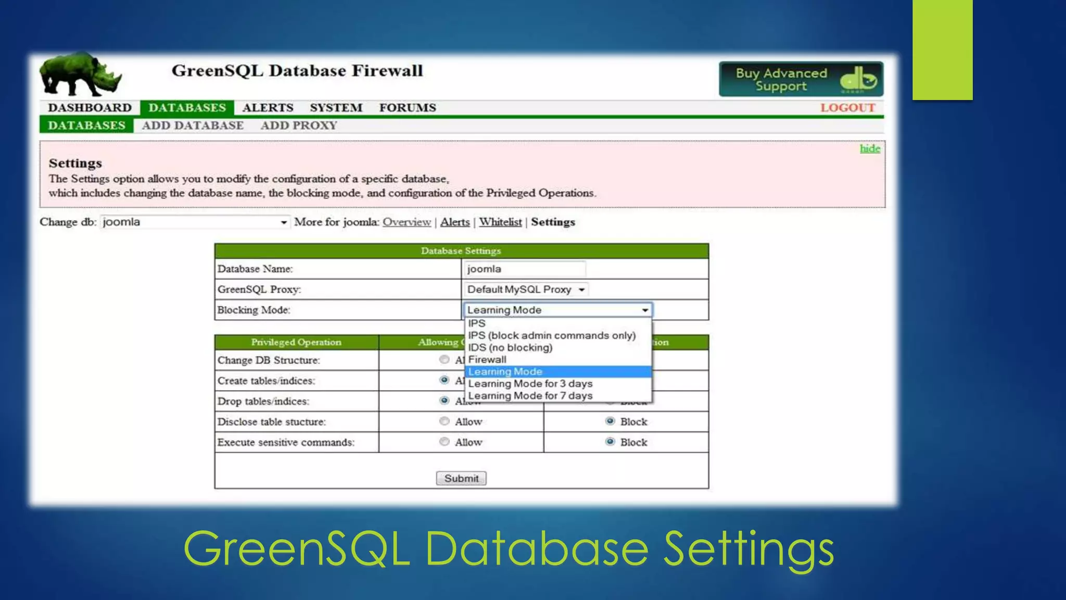Choose Firewall blocking mode option
This screenshot has width=1066, height=600.
[x=557, y=359]
